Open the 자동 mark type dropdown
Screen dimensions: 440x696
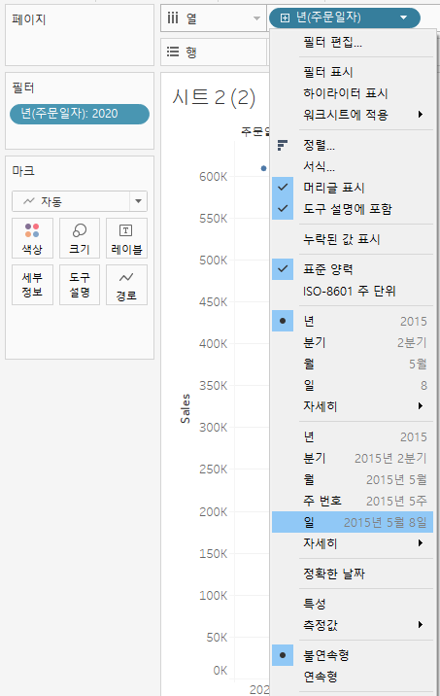click(x=80, y=201)
